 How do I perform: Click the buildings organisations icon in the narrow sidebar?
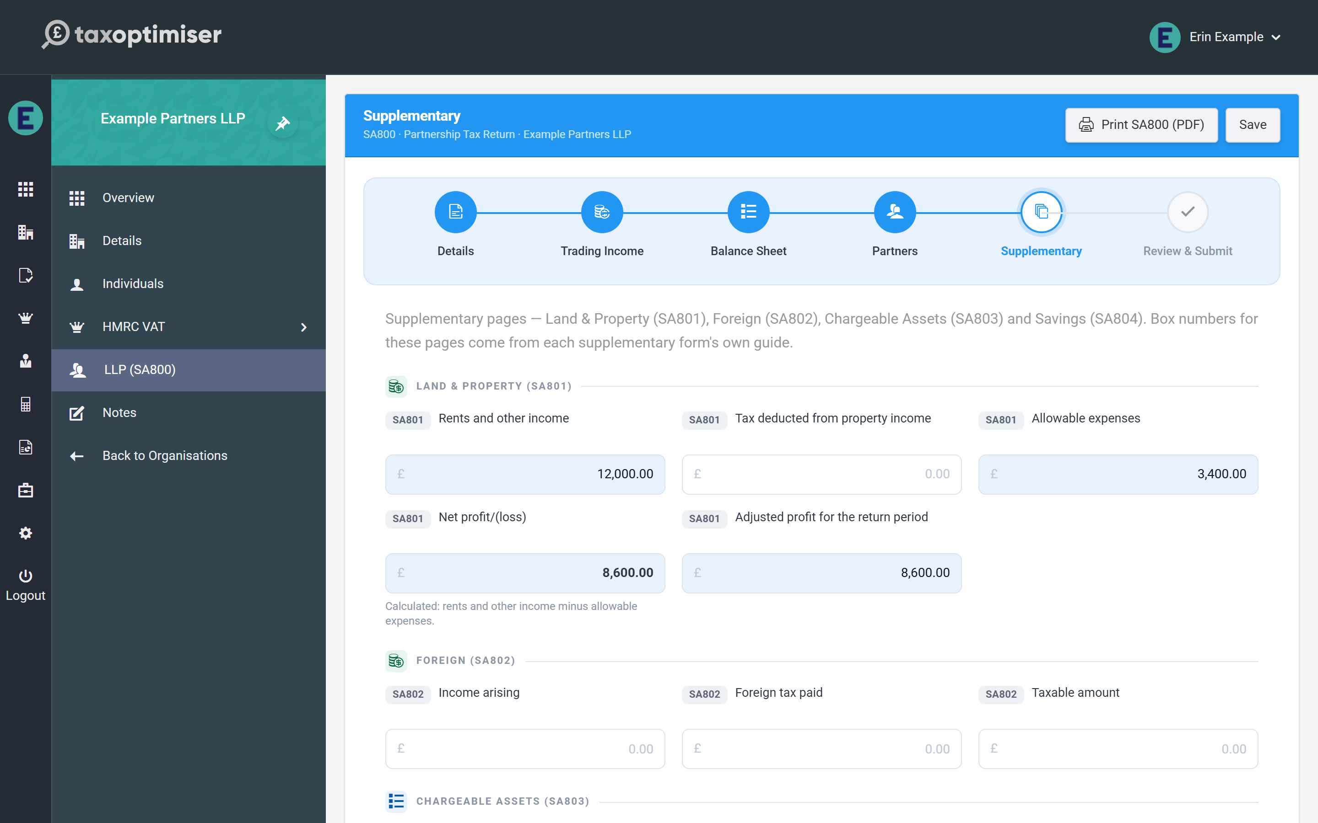pyautogui.click(x=26, y=232)
